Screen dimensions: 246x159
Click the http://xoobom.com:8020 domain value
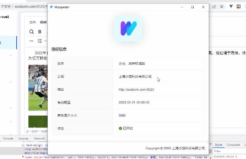(x=136, y=90)
